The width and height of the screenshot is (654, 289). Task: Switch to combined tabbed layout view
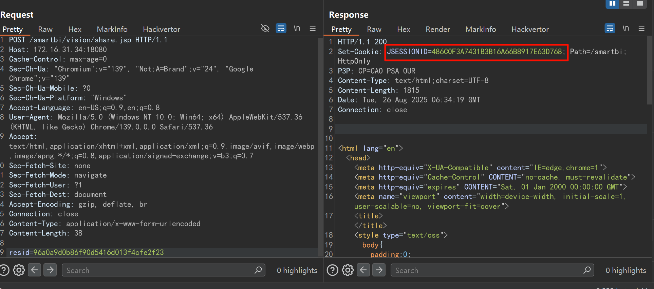640,3
